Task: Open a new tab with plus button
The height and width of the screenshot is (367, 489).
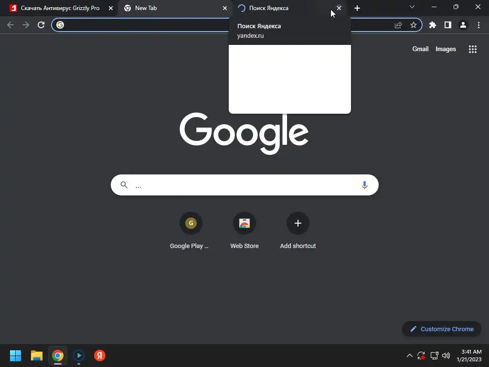Action: tap(357, 8)
